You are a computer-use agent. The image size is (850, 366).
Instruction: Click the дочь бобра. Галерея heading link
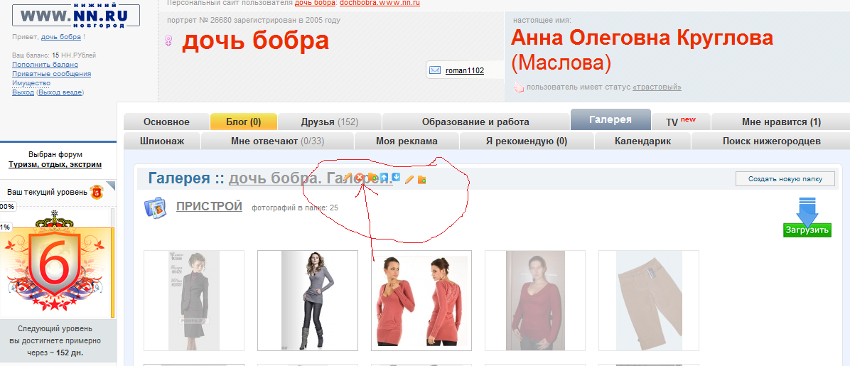tap(311, 178)
